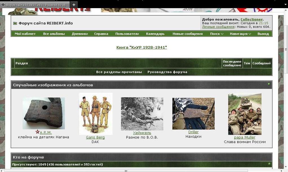288x172 pixels.
Task: Open the Collectioner profile link
Action: point(251,19)
